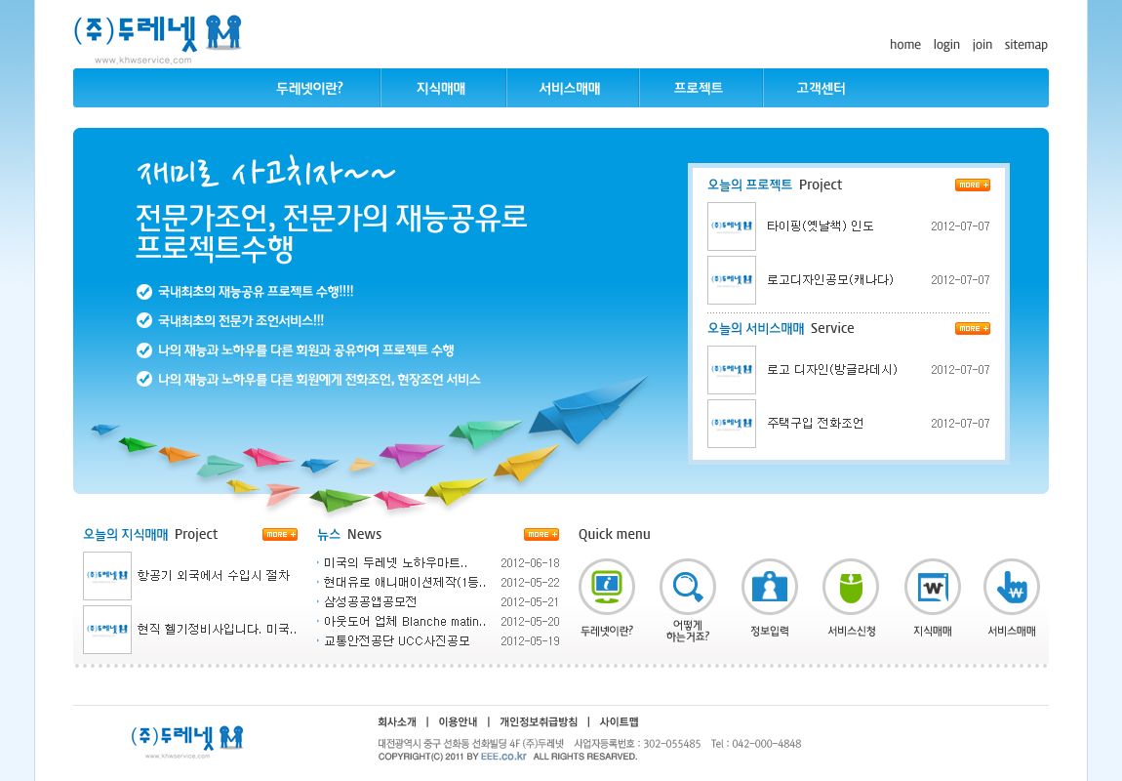Open the 어떻게 하는거죠? magnifier icon
This screenshot has width=1122, height=781.
pyautogui.click(x=688, y=587)
